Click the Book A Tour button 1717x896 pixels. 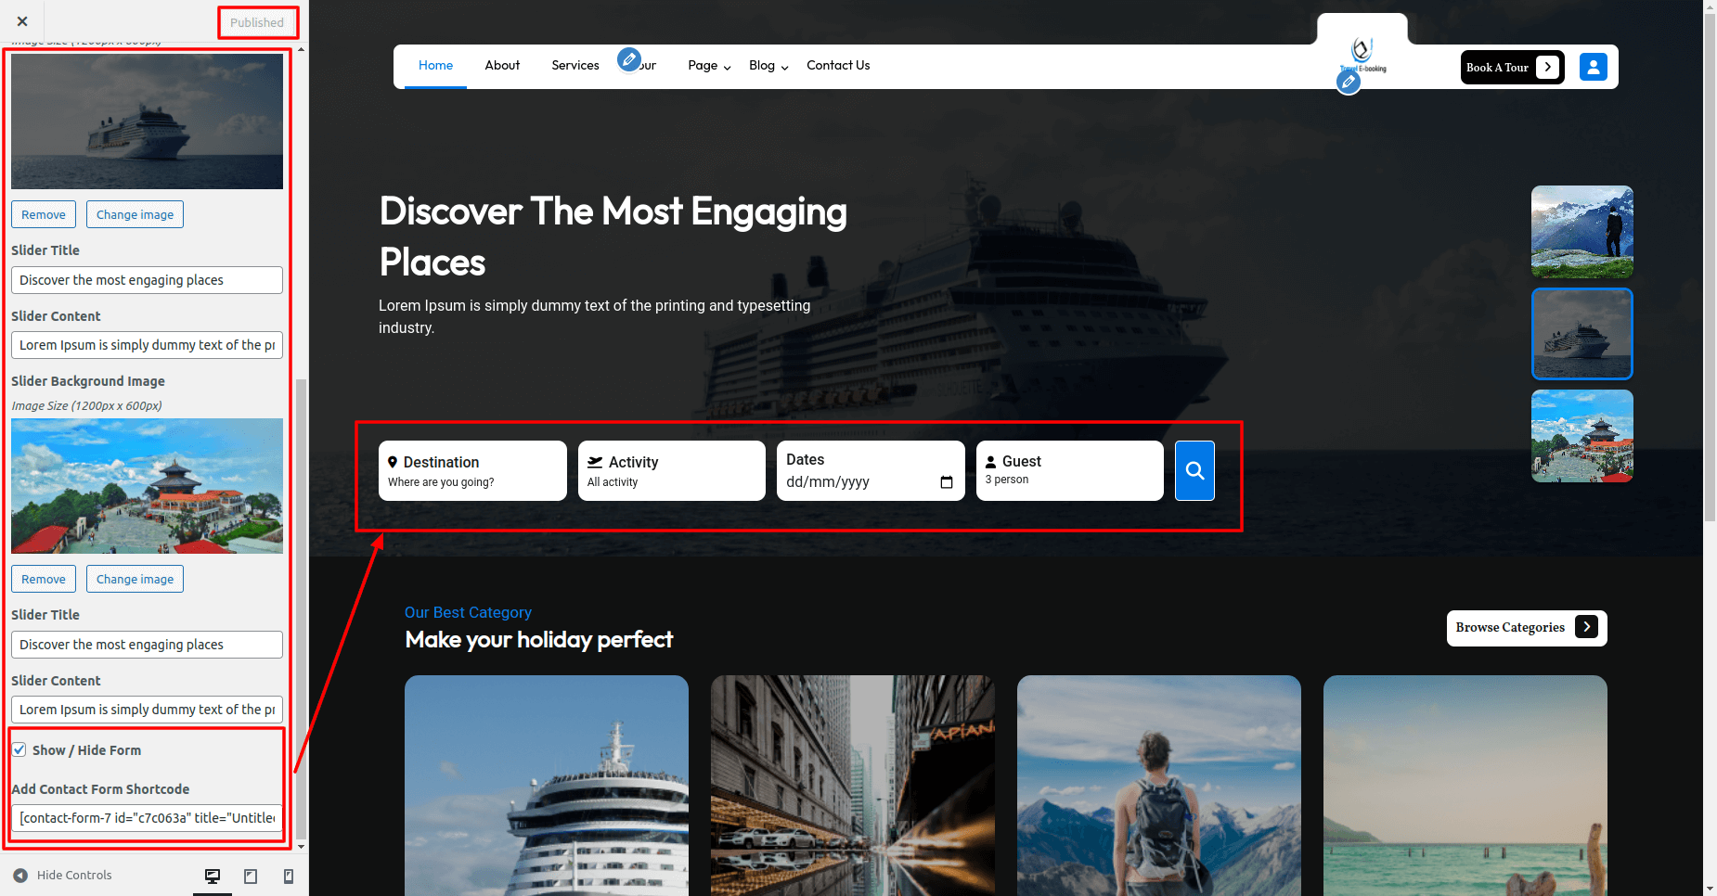tap(1512, 67)
